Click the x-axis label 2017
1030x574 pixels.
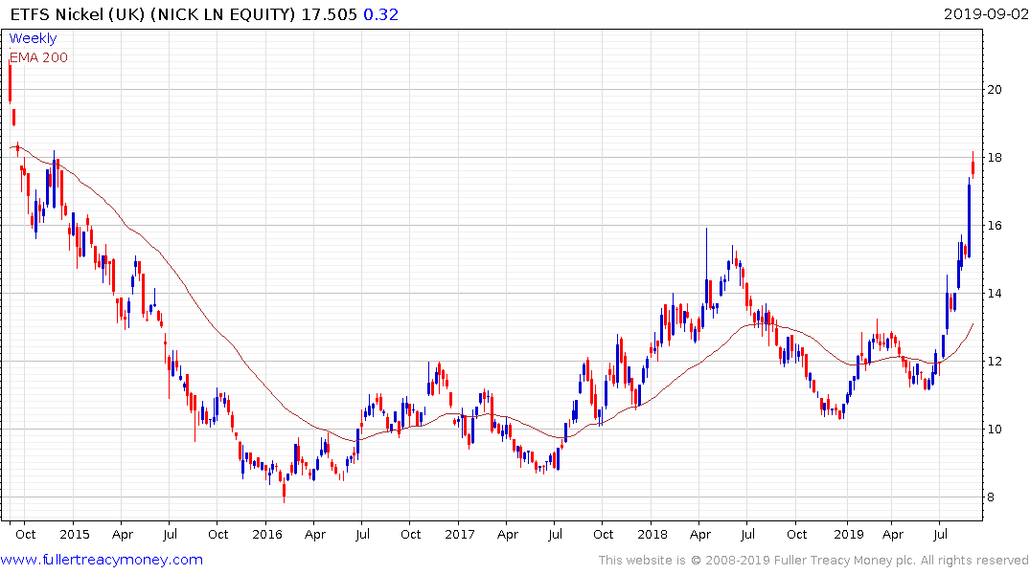tap(459, 534)
